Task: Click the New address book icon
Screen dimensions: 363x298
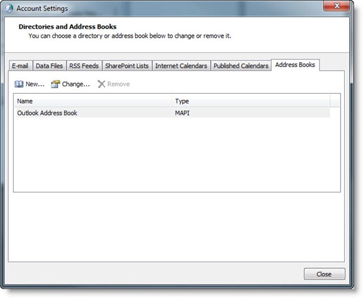Action: 19,84
